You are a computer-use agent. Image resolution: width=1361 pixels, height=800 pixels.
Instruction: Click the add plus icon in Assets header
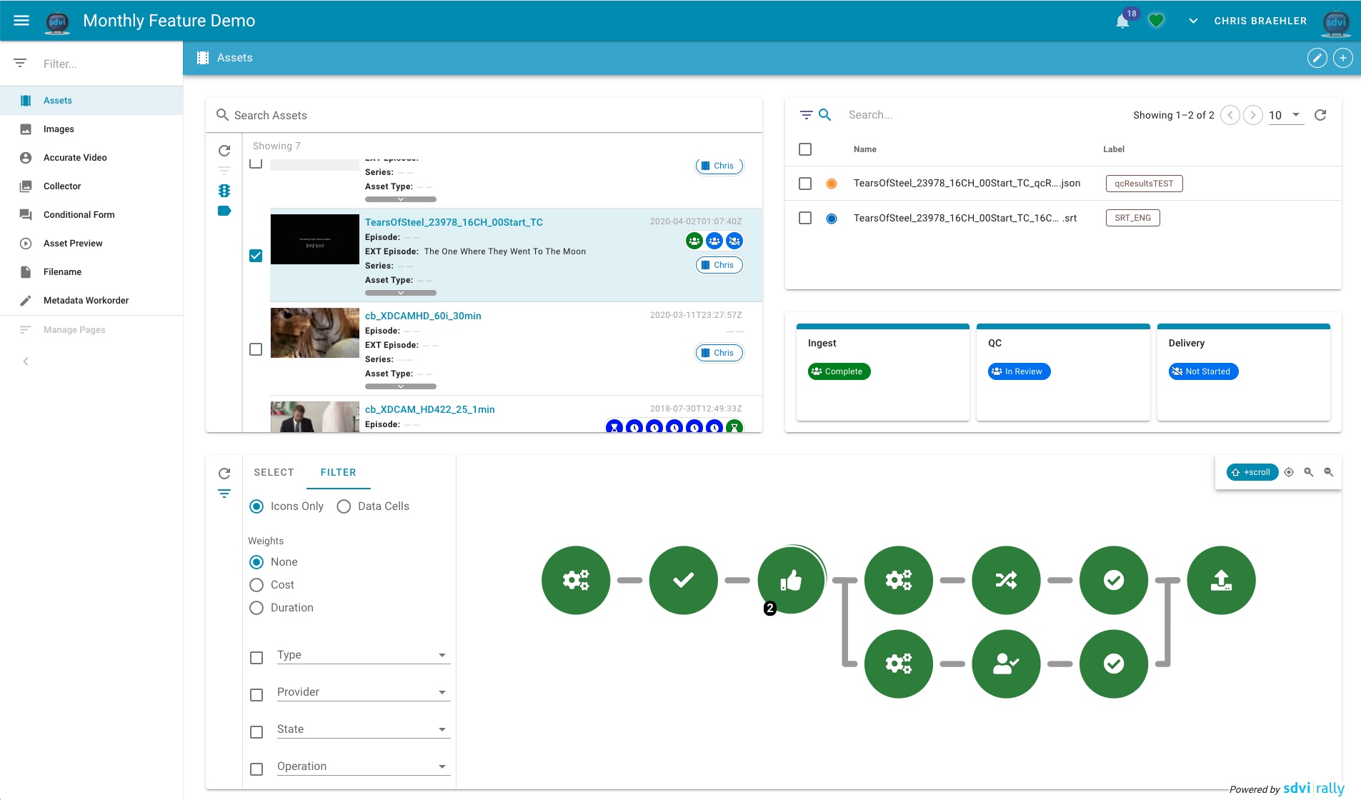1342,58
